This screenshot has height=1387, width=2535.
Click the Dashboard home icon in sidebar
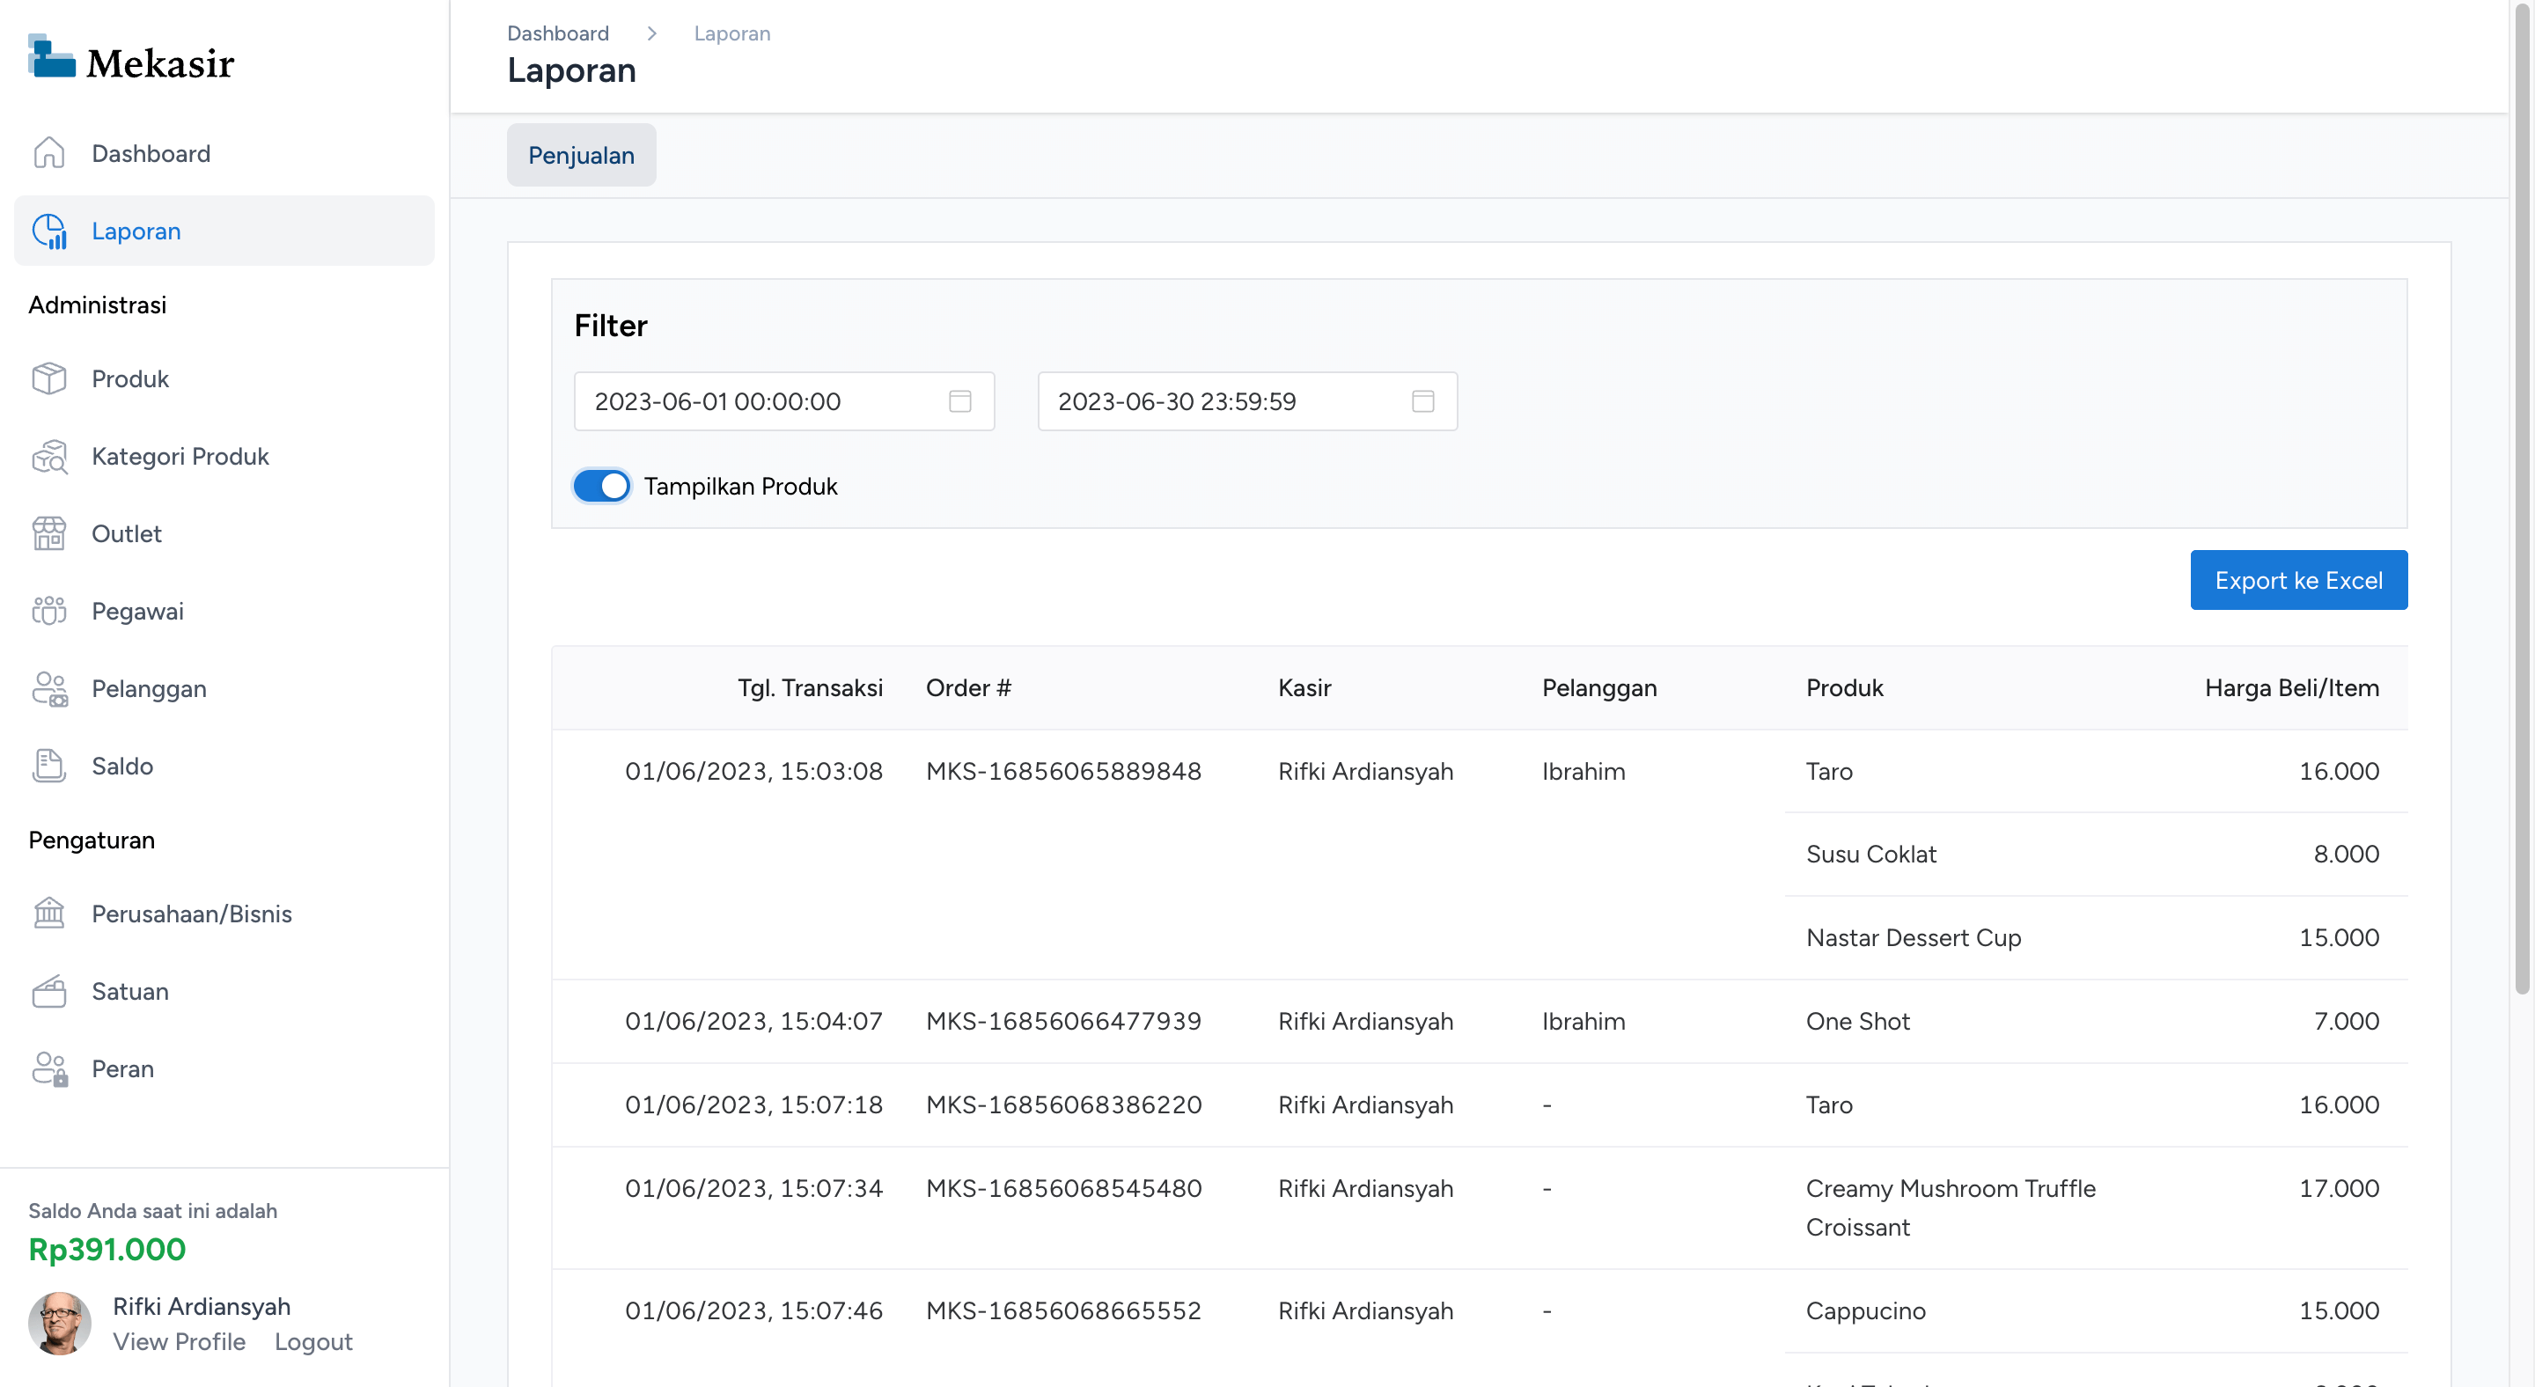tap(48, 153)
